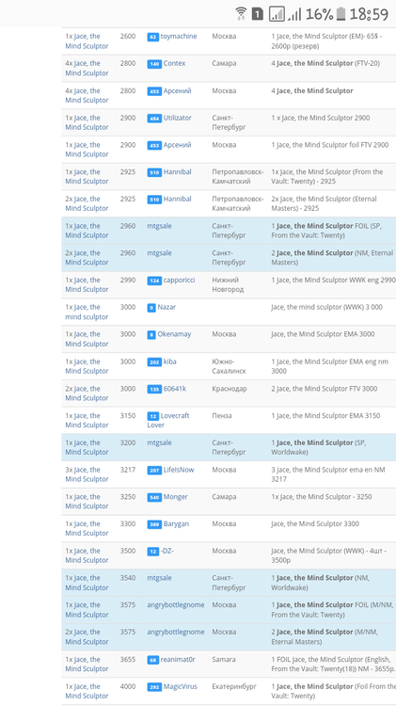Open Jace card link in Barygan row
396x706 pixels.
87,528
